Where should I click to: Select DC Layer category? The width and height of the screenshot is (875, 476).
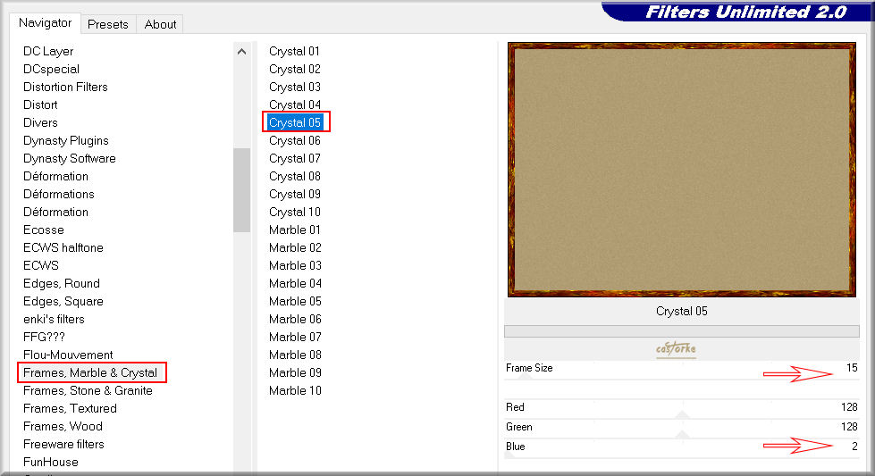[48, 51]
